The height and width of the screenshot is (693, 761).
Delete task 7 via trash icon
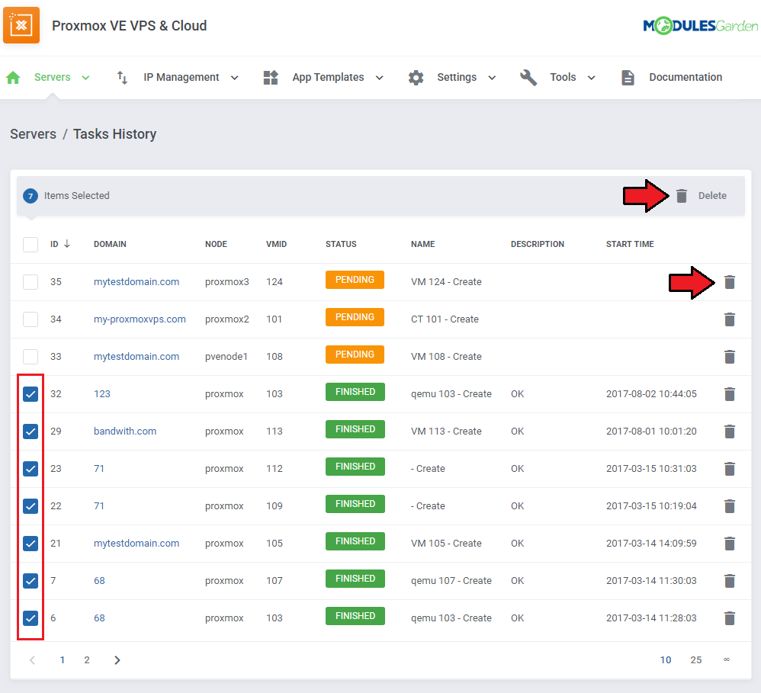[730, 581]
